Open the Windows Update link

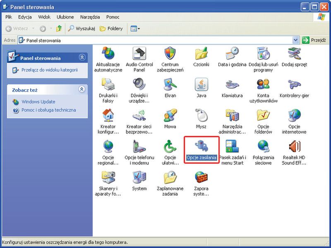tap(38, 102)
